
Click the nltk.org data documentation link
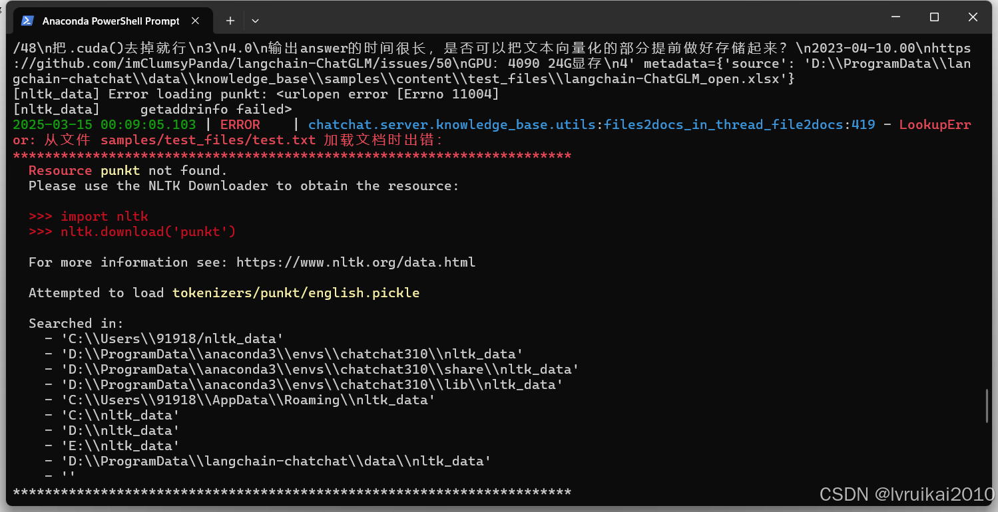[x=356, y=262]
